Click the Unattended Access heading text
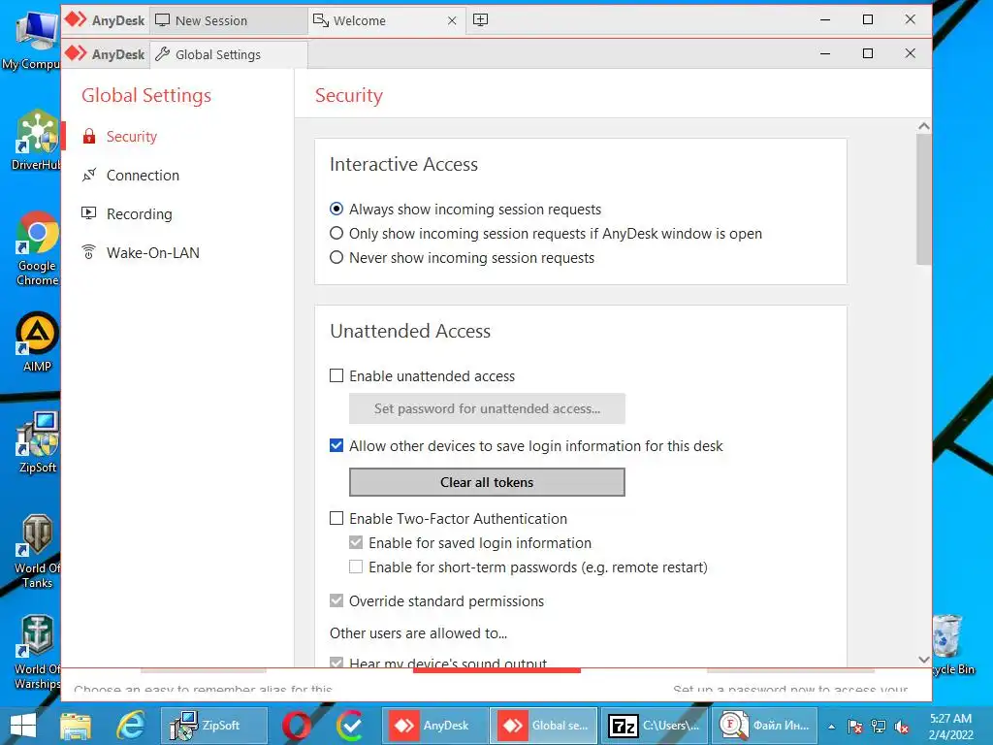 pos(410,331)
